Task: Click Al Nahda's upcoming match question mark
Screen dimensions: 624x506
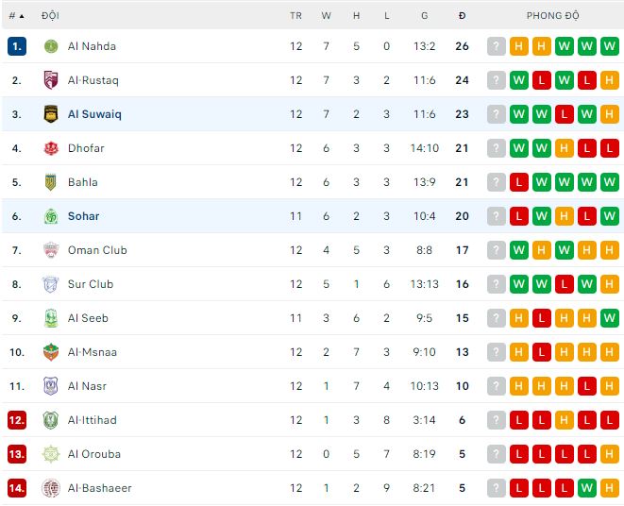Action: tap(497, 46)
